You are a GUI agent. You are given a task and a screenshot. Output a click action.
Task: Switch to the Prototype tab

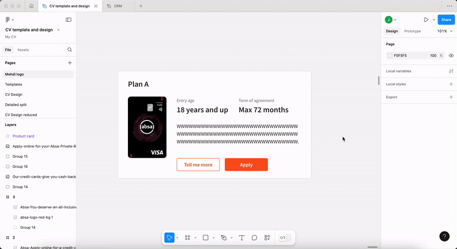(412, 31)
